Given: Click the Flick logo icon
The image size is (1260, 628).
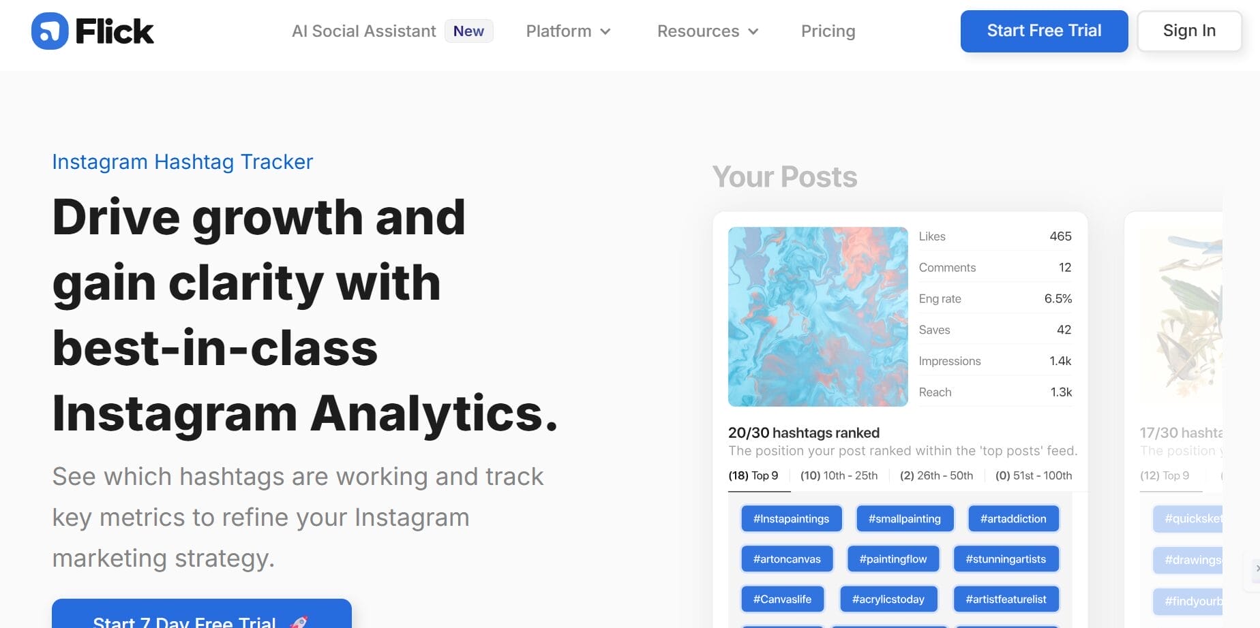Looking at the screenshot, I should (50, 31).
